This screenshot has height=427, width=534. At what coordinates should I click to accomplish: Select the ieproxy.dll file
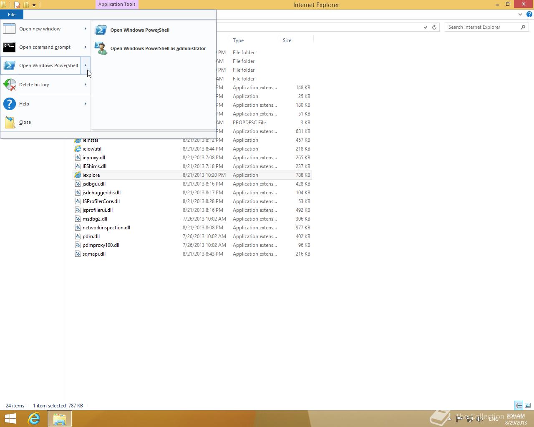click(94, 158)
